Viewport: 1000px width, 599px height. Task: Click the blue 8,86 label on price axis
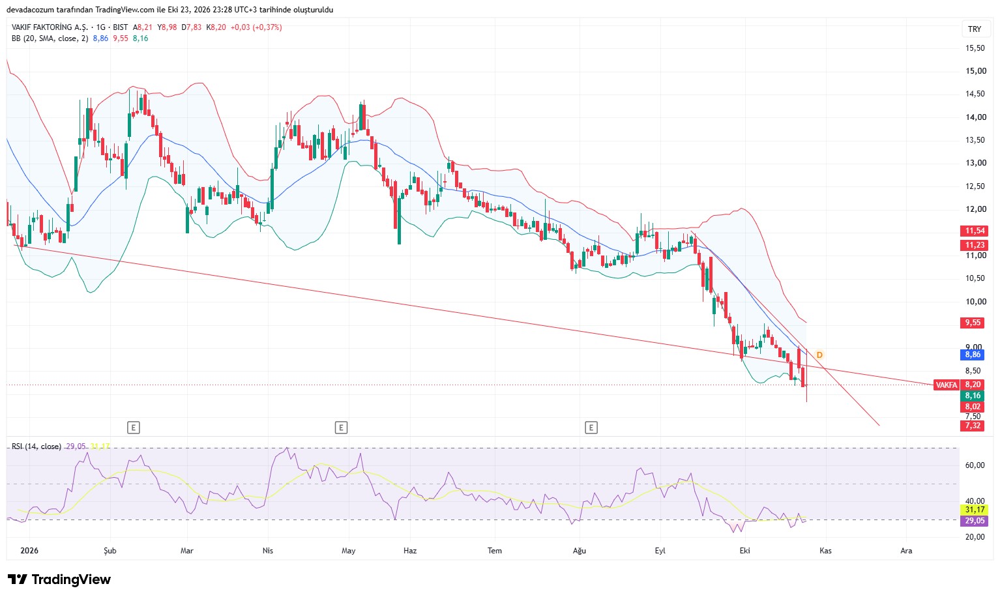click(x=973, y=355)
